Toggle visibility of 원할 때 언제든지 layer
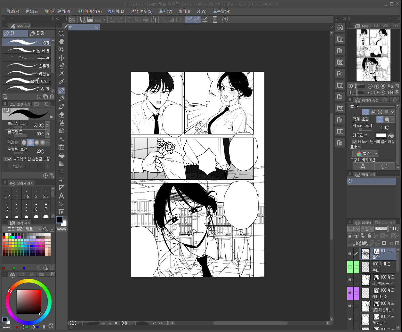The height and width of the screenshot is (332, 402). coord(350,306)
